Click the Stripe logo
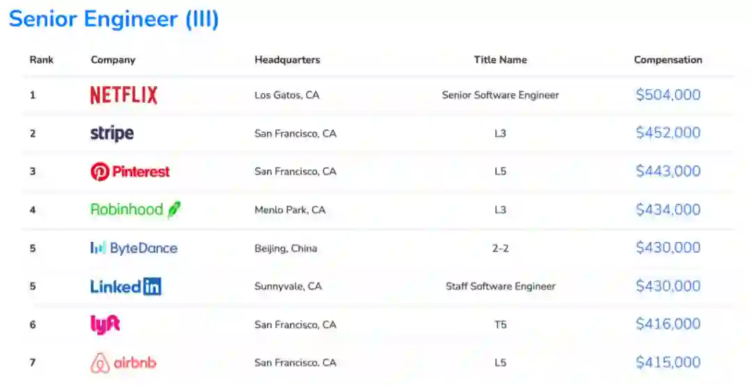 [x=112, y=133]
